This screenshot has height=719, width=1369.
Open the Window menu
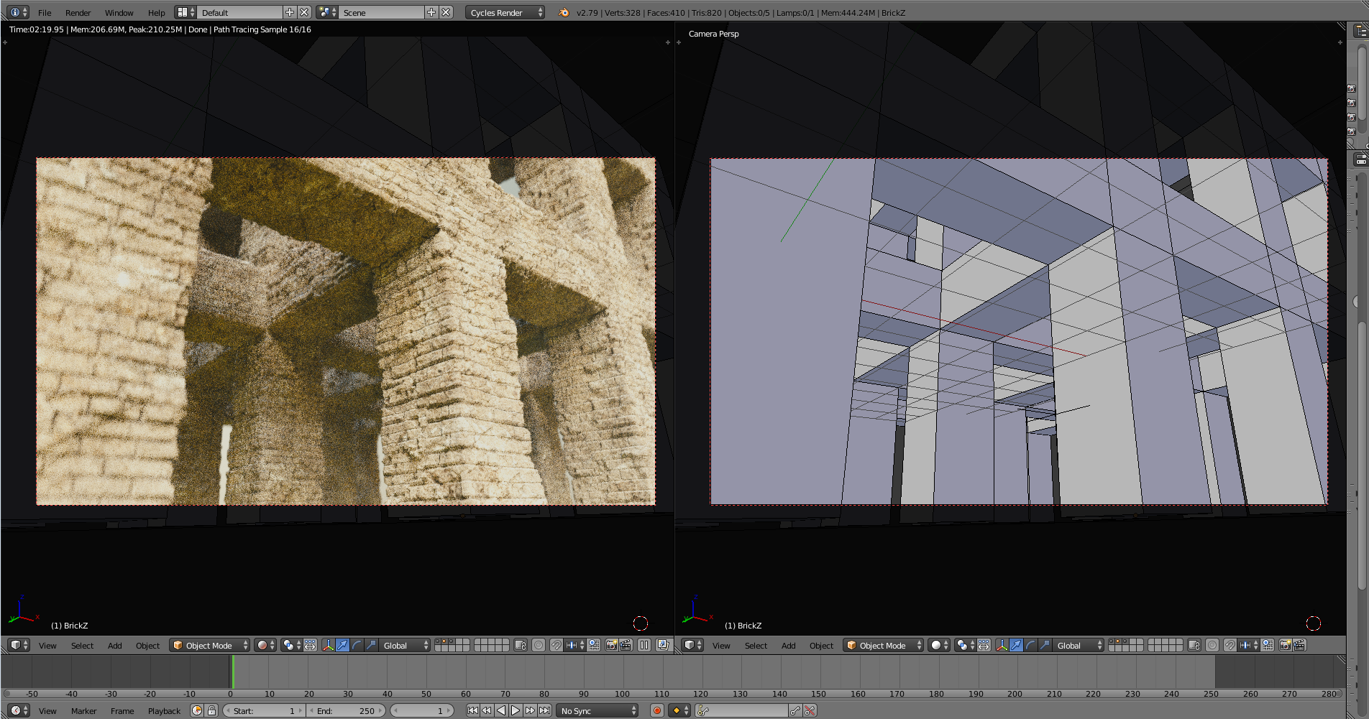click(119, 13)
